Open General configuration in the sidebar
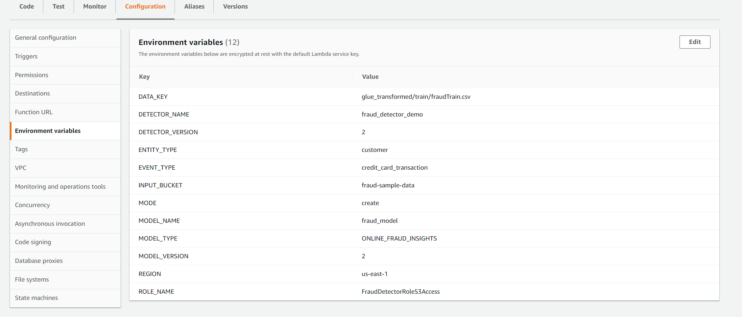 [x=45, y=38]
